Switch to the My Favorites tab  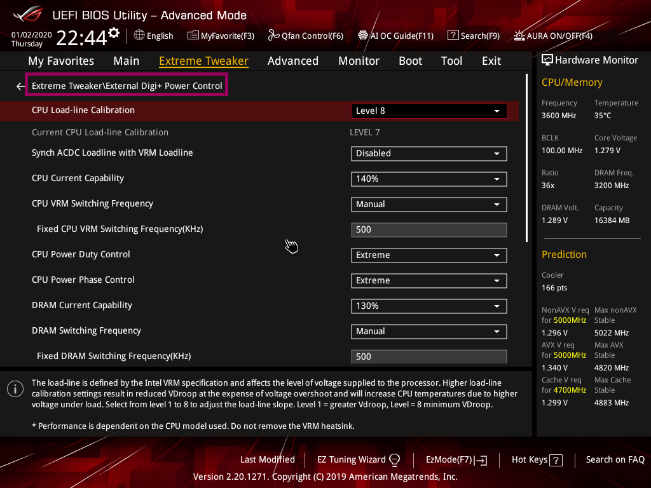(61, 61)
